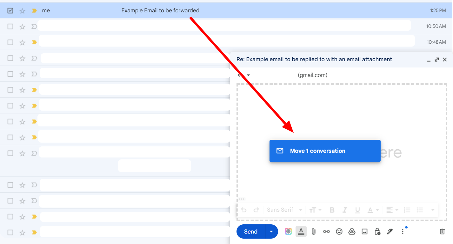Insert a bulleted list in the reply
453x244 pixels.
click(420, 210)
